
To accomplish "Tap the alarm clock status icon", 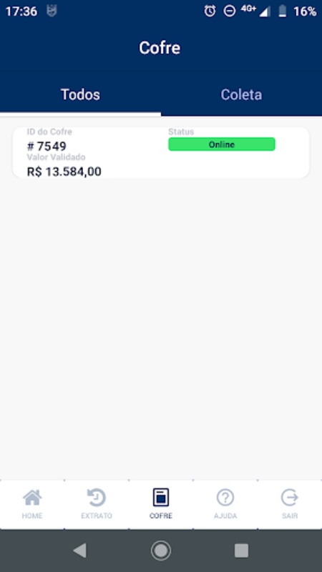I will click(210, 11).
